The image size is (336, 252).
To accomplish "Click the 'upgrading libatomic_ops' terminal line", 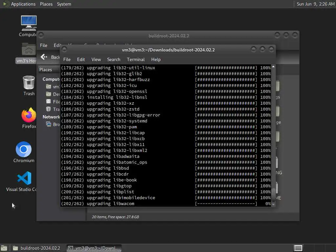I will (x=166, y=162).
